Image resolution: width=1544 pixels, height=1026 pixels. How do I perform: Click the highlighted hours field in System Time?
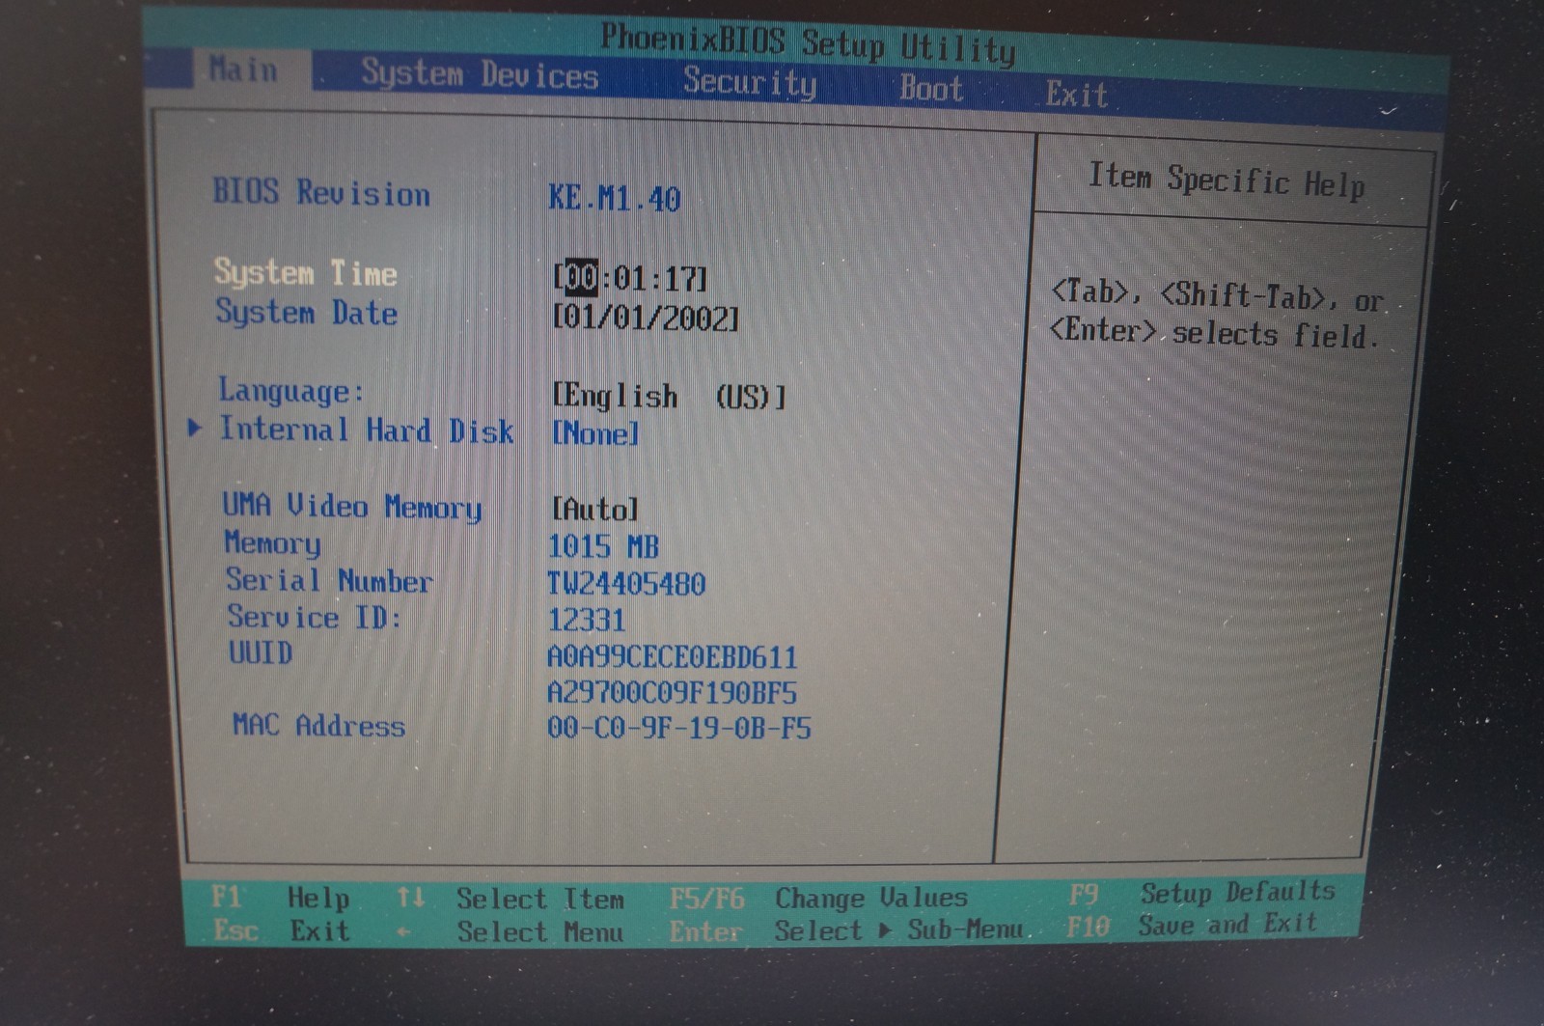[581, 277]
